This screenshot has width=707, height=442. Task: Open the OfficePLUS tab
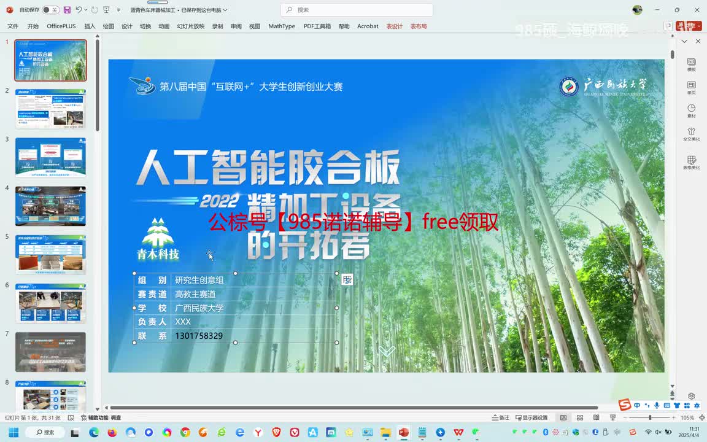(x=61, y=26)
